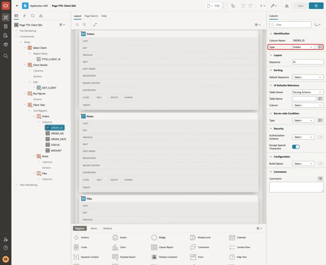This screenshot has height=265, width=326.
Task: Collapse the Client Tabs tree node
Action: coord(25,105)
